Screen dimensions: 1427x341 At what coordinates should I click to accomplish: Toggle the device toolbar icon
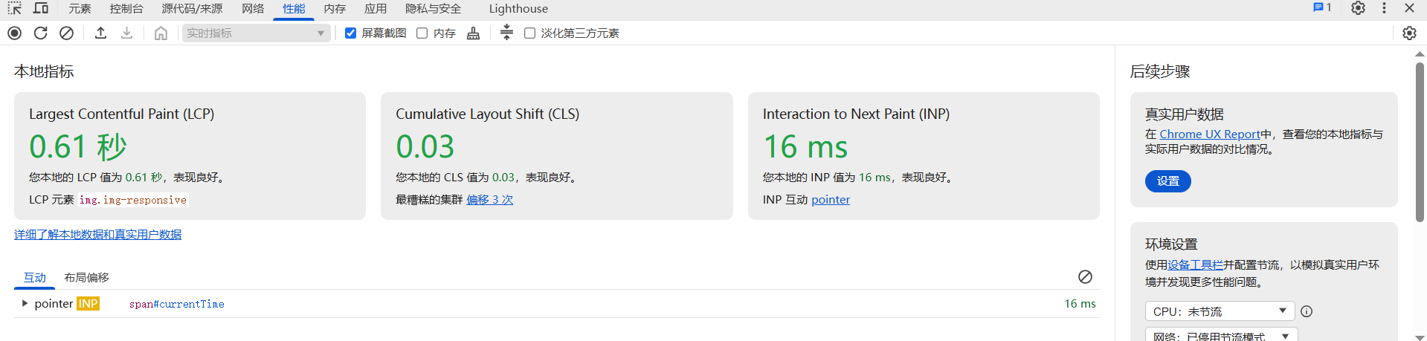(x=41, y=9)
